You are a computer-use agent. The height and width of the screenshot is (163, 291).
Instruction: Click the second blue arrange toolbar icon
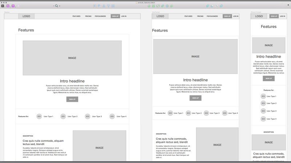(x=99, y=6)
